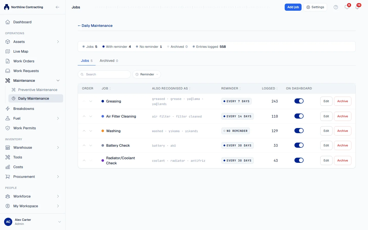This screenshot has width=368, height=230.
Task: Move Greasing down in order
Action: [x=91, y=101]
